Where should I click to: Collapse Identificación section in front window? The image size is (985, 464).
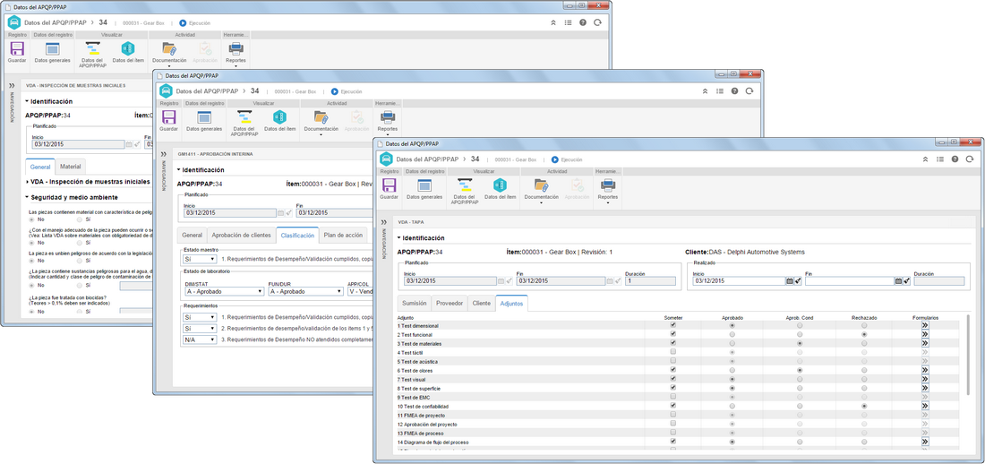pyautogui.click(x=398, y=238)
